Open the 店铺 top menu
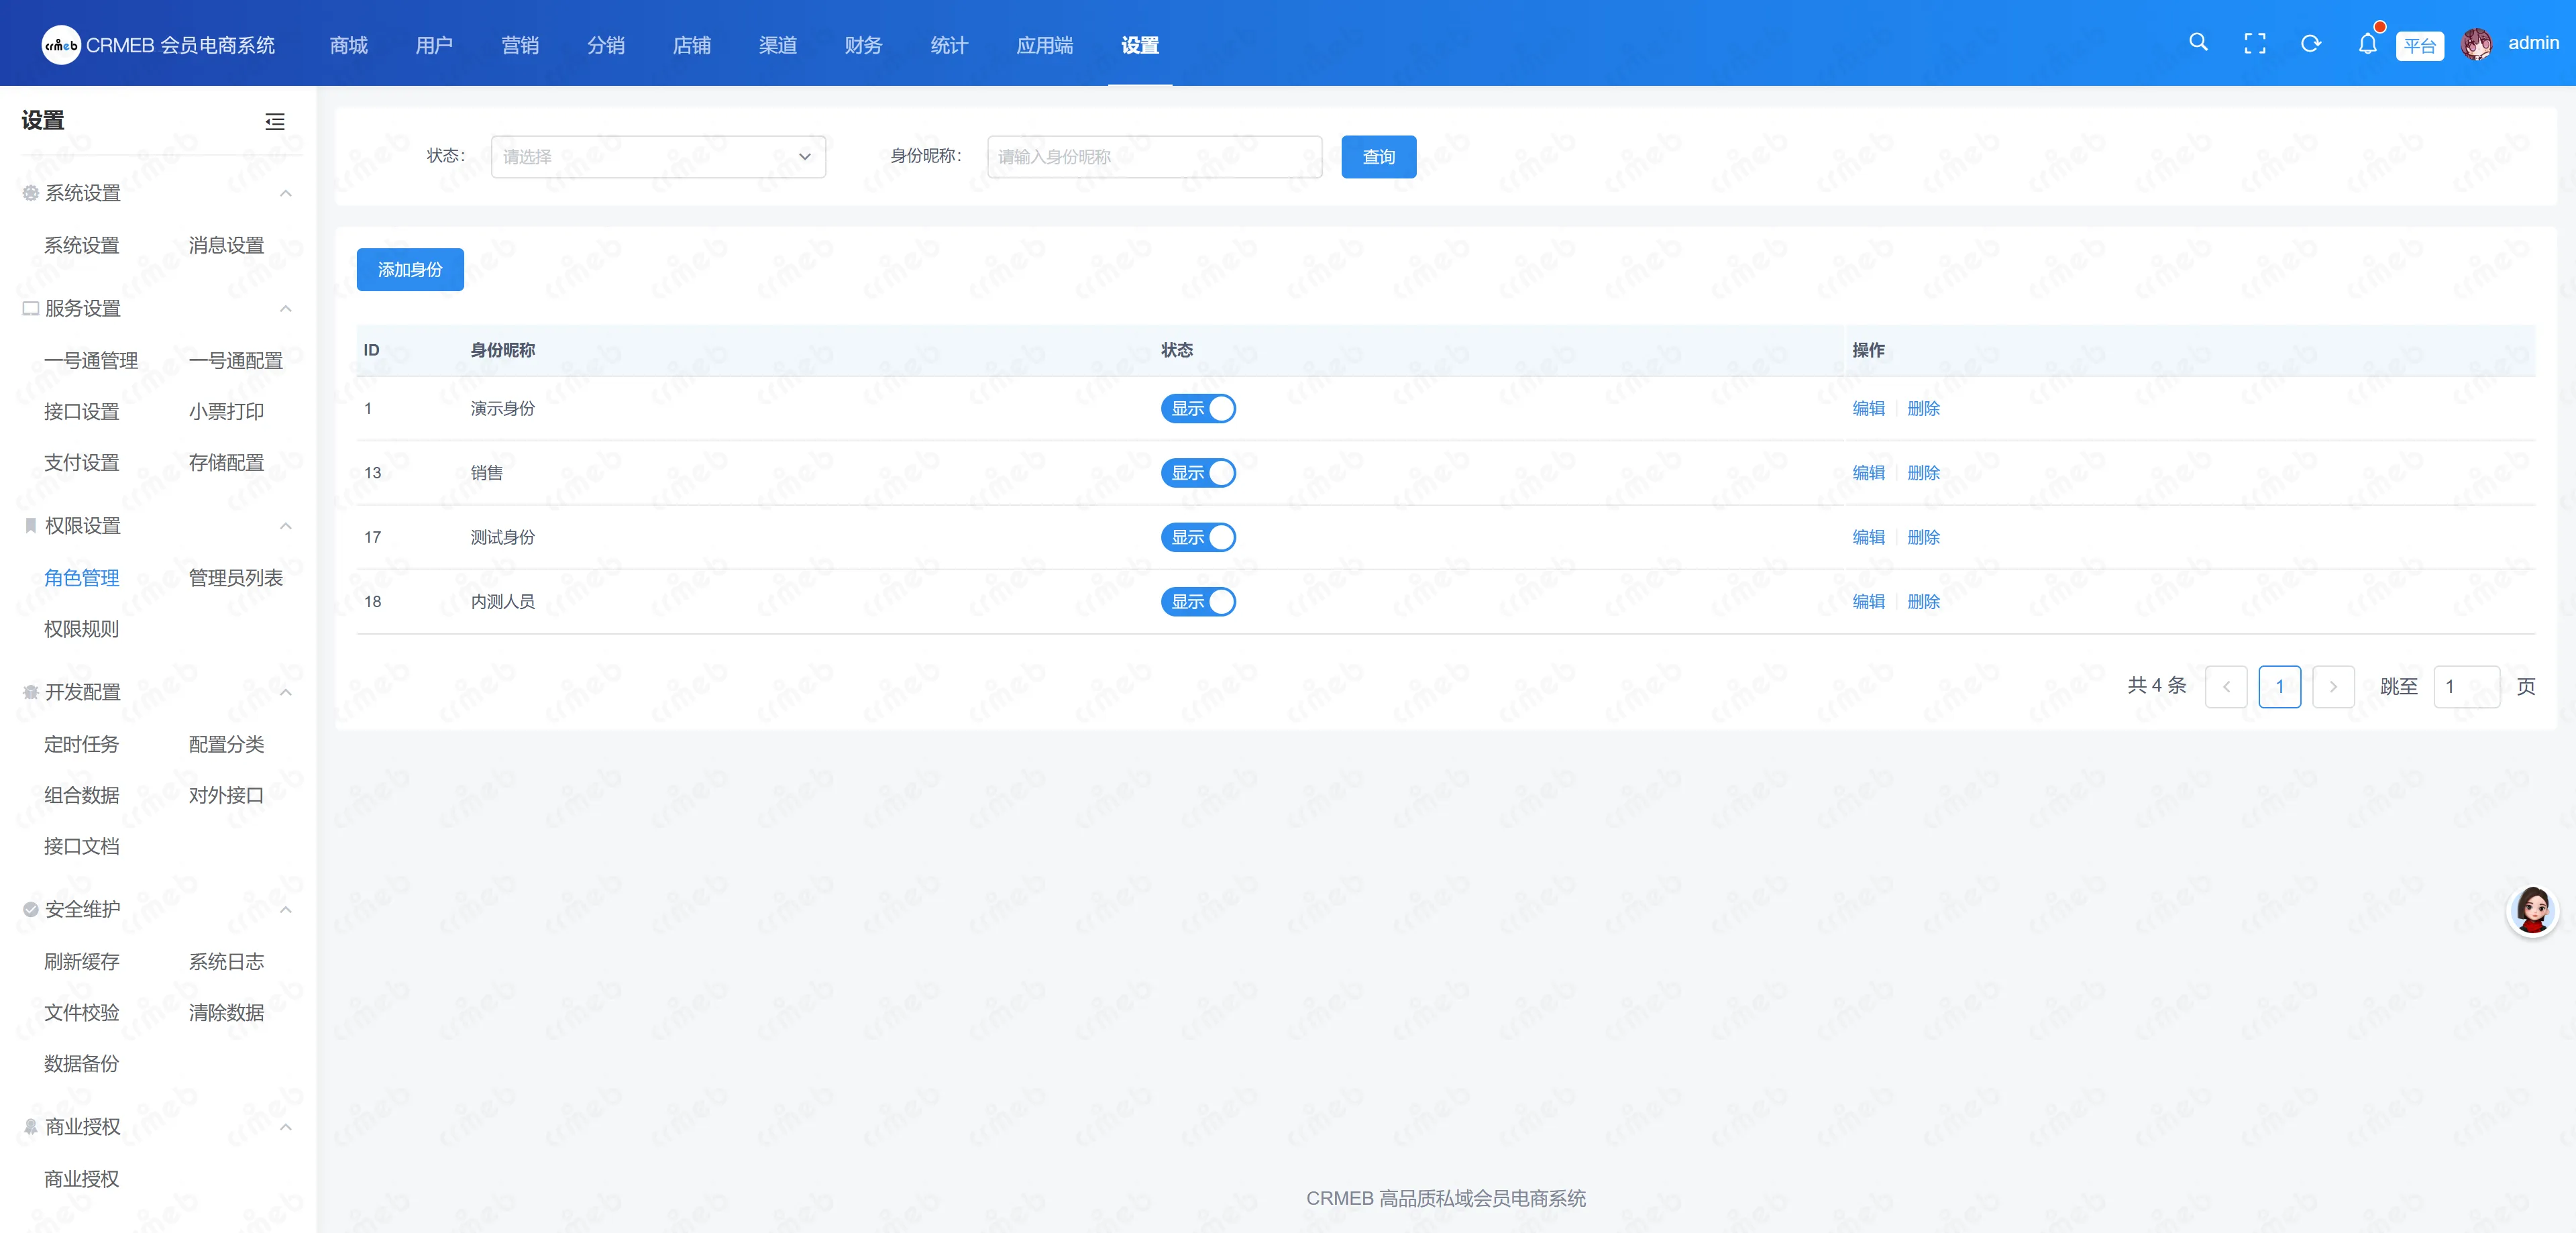The width and height of the screenshot is (2576, 1233). coord(692,45)
